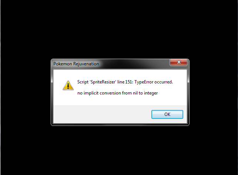
Task: Click the black game window above the dialog
Action: coord(119,29)
